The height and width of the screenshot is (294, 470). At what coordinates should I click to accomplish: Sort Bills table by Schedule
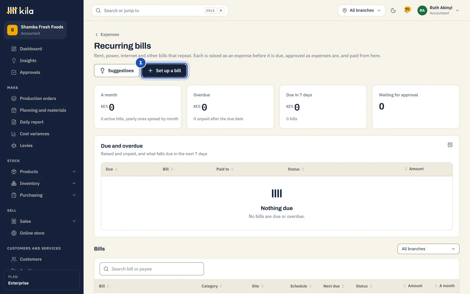click(301, 286)
